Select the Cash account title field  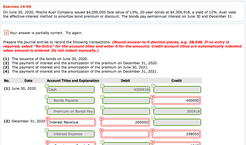click(x=71, y=89)
